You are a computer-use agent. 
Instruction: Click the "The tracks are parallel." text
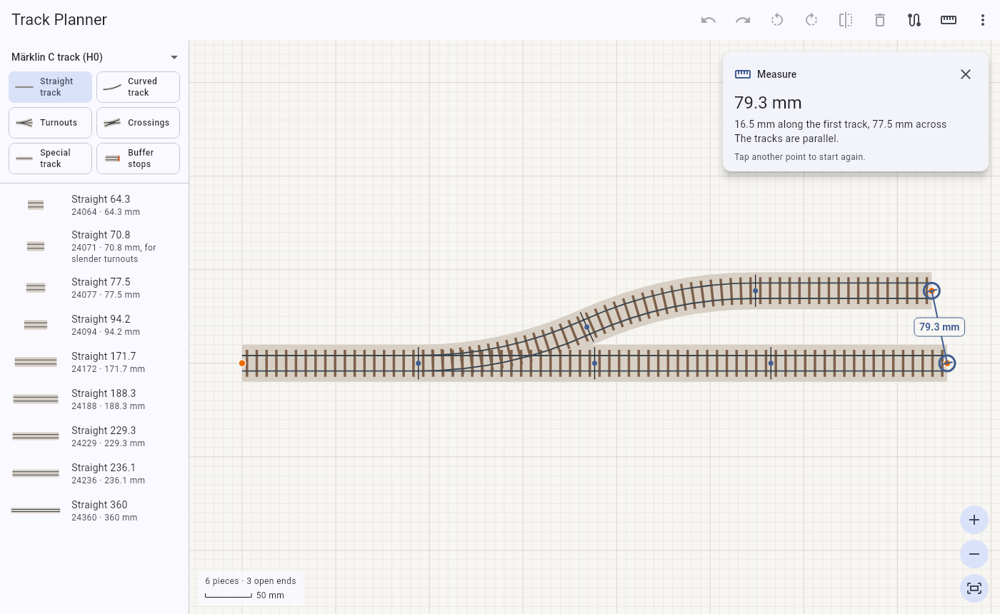coord(786,139)
